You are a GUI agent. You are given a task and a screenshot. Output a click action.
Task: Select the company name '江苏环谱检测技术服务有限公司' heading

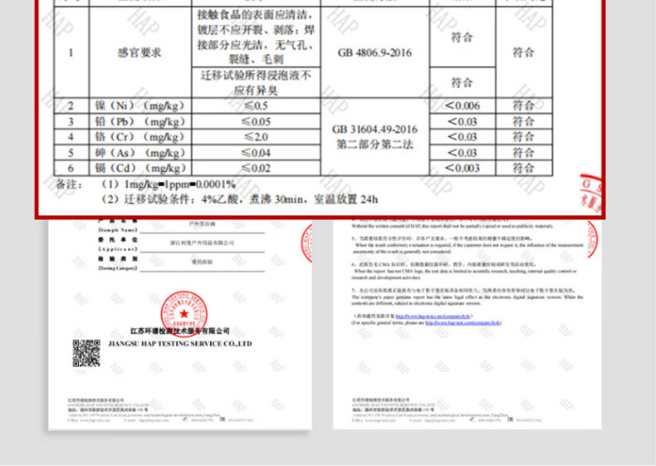point(180,331)
